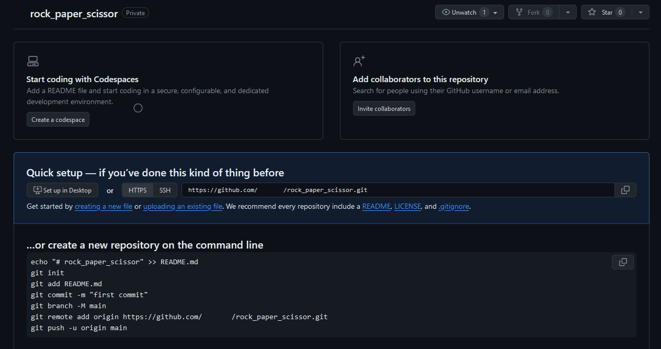Click the echo README.md command line
Screen dimensions: 661x349
[115, 262]
